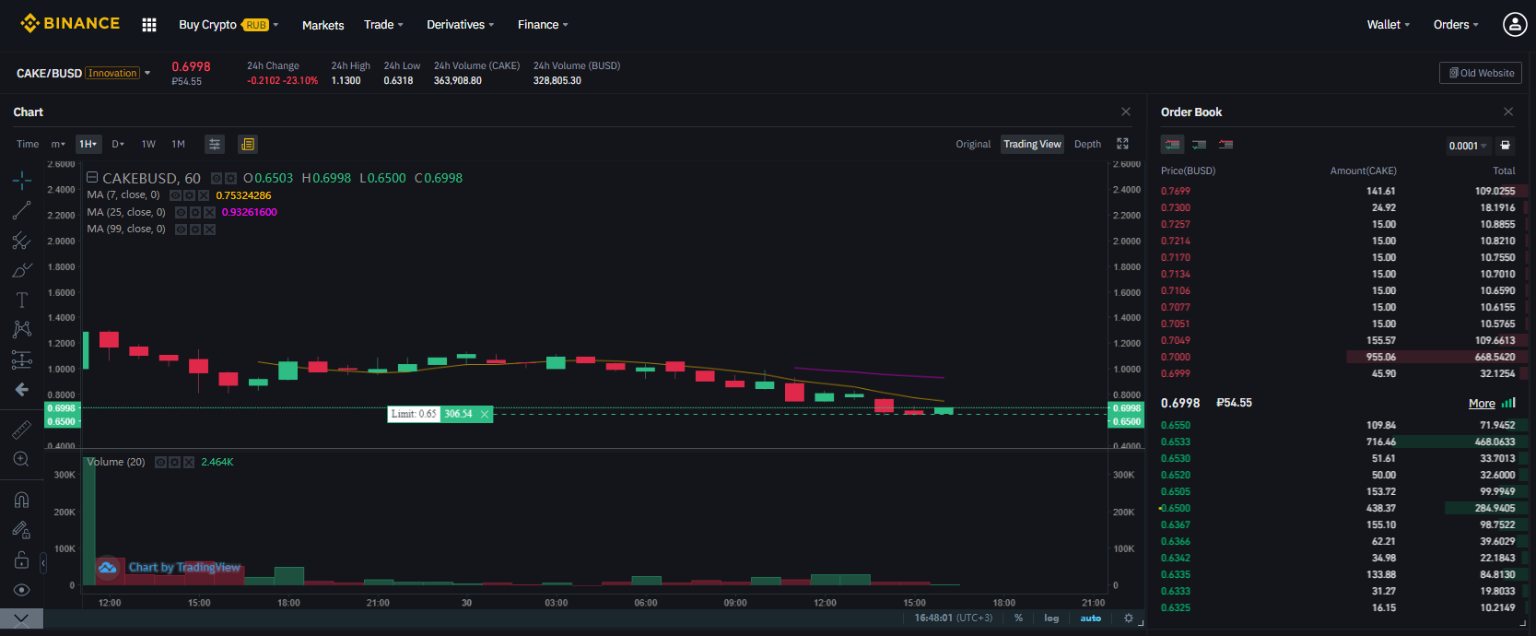Image resolution: width=1536 pixels, height=636 pixels.
Task: Hide the CAKEBUSD main series
Action: [x=217, y=178]
